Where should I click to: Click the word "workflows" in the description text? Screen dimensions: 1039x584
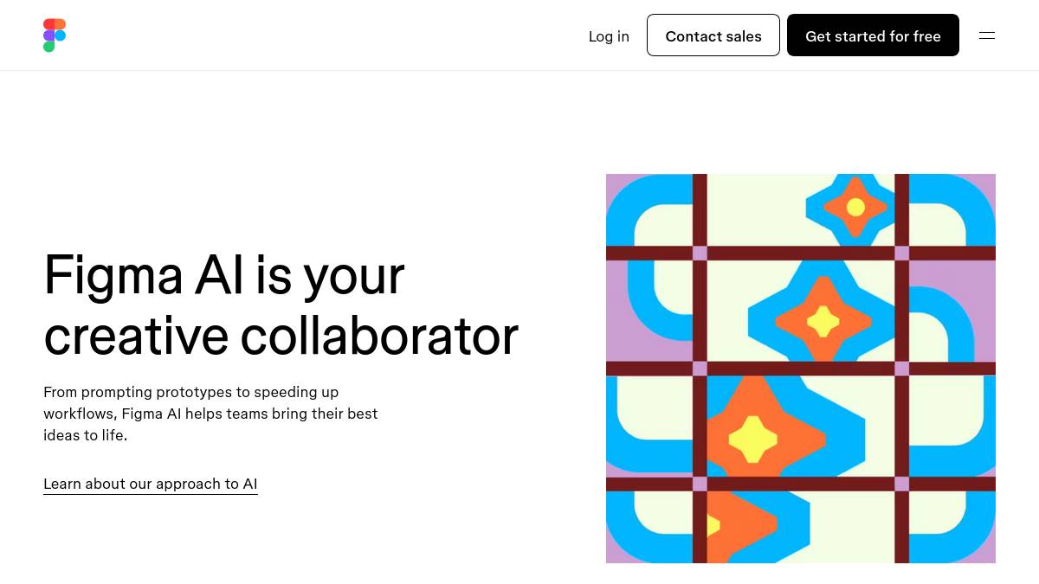point(78,414)
